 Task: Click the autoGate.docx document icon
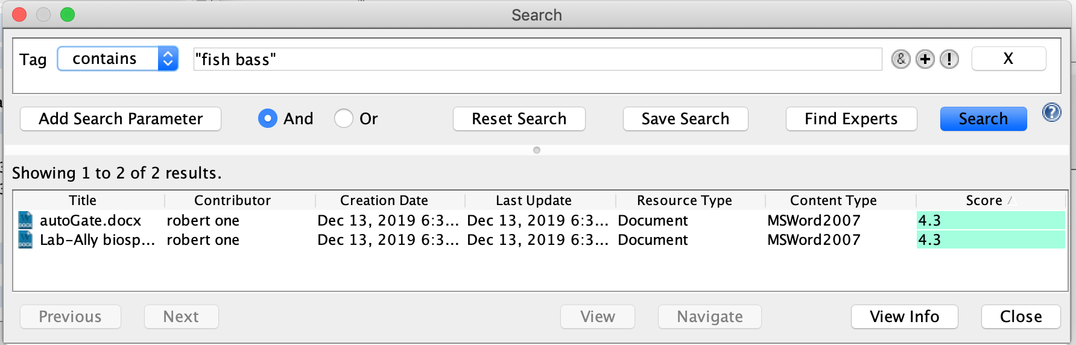[x=25, y=220]
